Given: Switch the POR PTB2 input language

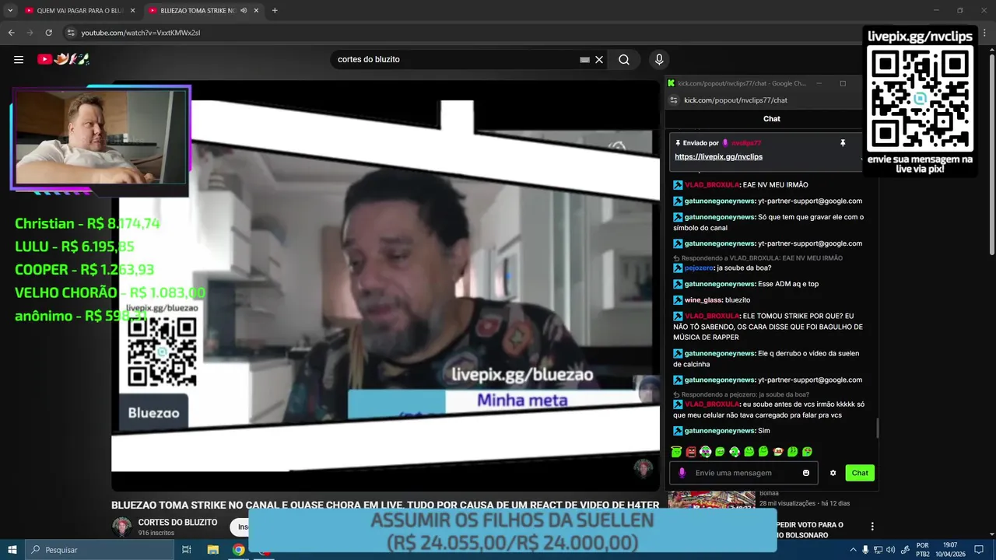Looking at the screenshot, I should click(923, 550).
